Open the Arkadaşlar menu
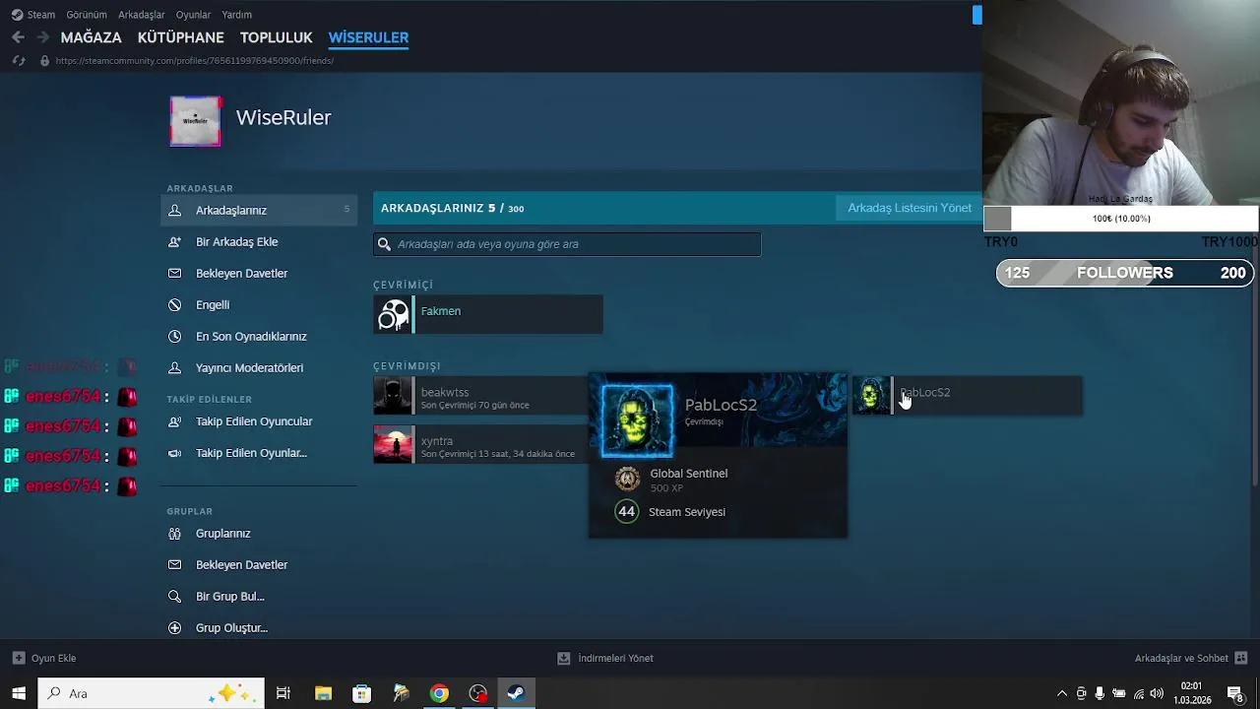 coord(141,15)
